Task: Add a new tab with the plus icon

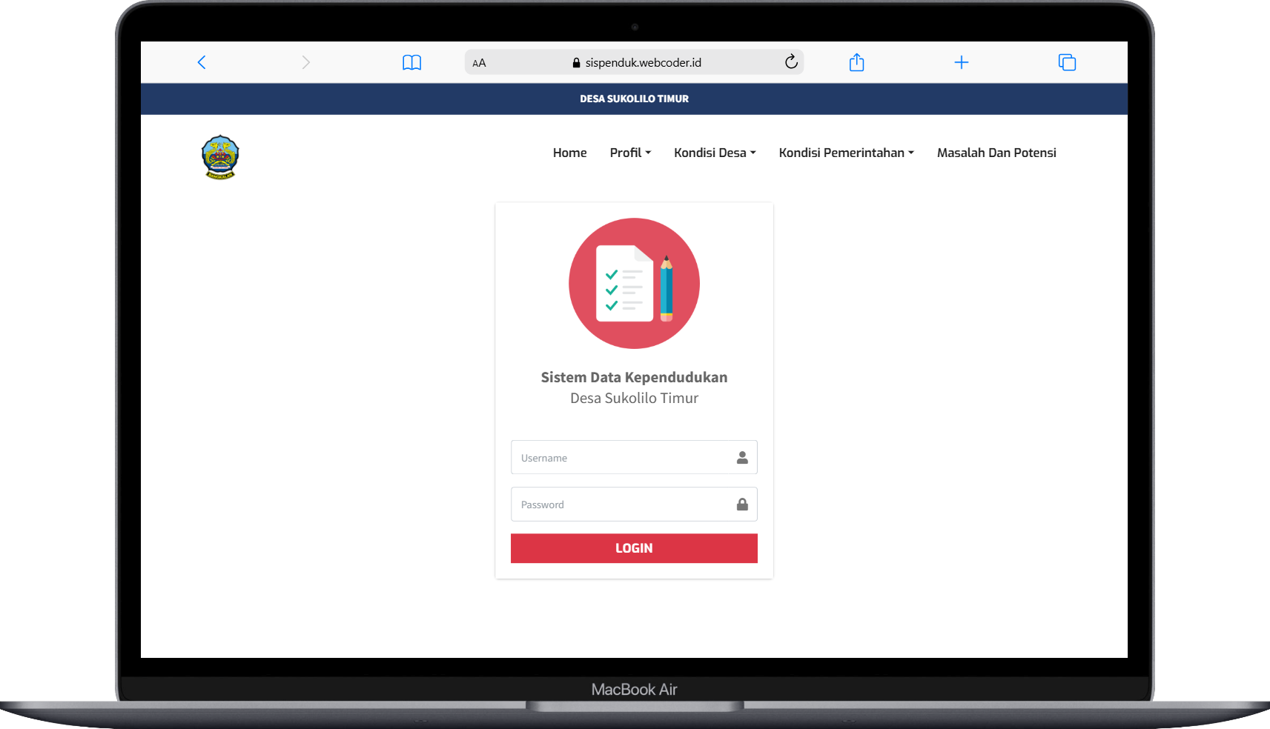Action: coord(961,62)
